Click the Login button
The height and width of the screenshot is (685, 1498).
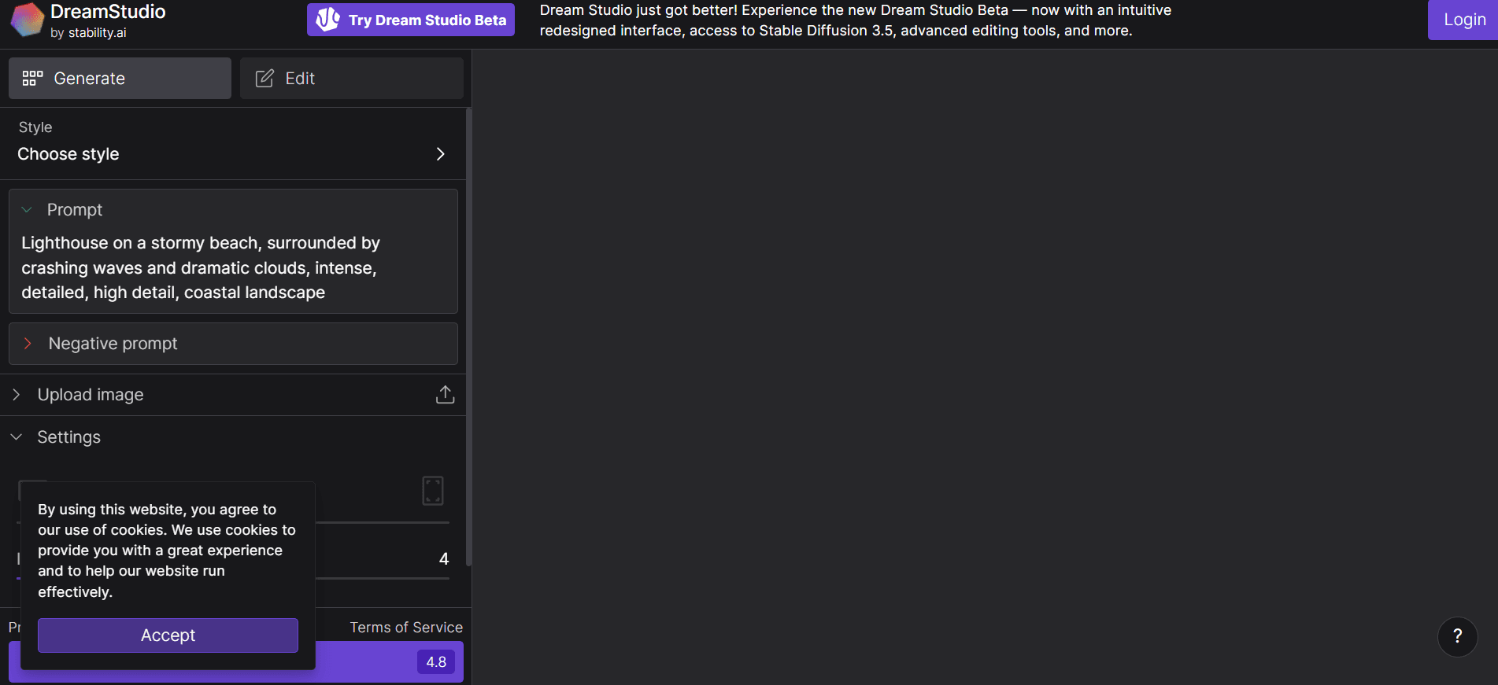[x=1463, y=20]
